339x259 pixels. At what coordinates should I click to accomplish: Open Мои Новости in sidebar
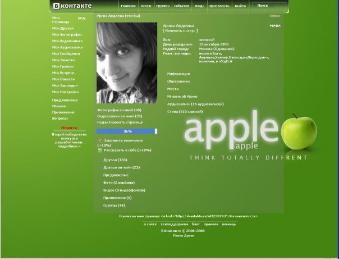pyautogui.click(x=63, y=79)
